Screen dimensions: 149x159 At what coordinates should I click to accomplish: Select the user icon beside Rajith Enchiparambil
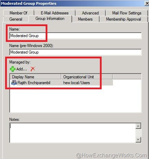[x=14, y=83]
